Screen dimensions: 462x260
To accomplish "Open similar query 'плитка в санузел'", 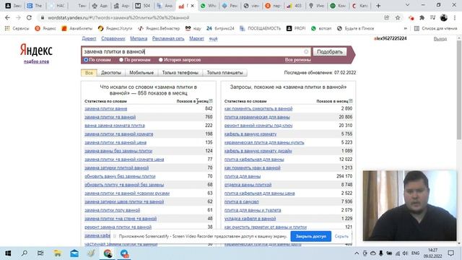I will click(x=242, y=201).
